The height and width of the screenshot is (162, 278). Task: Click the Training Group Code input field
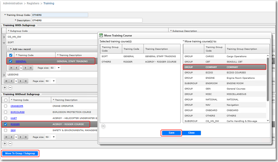pos(60,15)
